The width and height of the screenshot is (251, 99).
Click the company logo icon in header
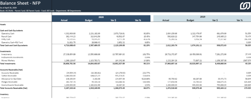pyautogui.click(x=245, y=6)
